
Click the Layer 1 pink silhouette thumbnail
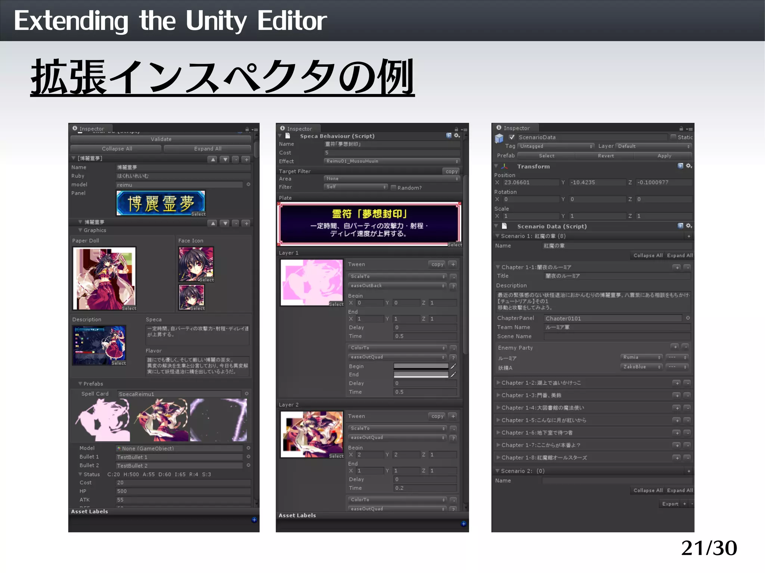pos(312,283)
